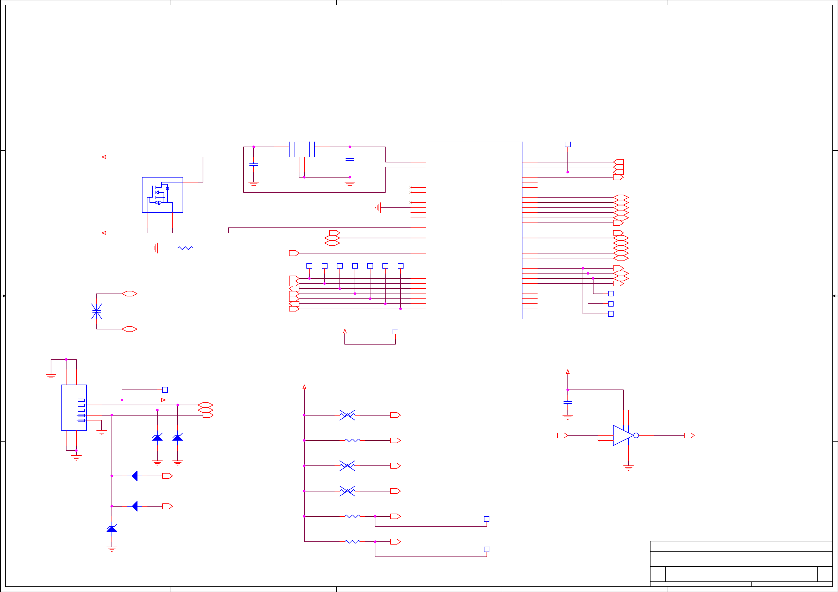Screen dimensions: 838x592
Task: Click the power arrow atop the pull-up rail
Action: click(304, 387)
